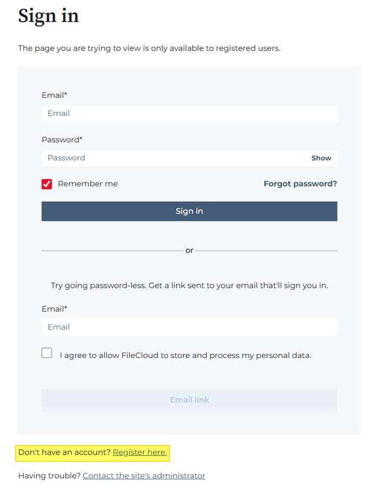
Task: Click the first Email input field
Action: (x=189, y=114)
